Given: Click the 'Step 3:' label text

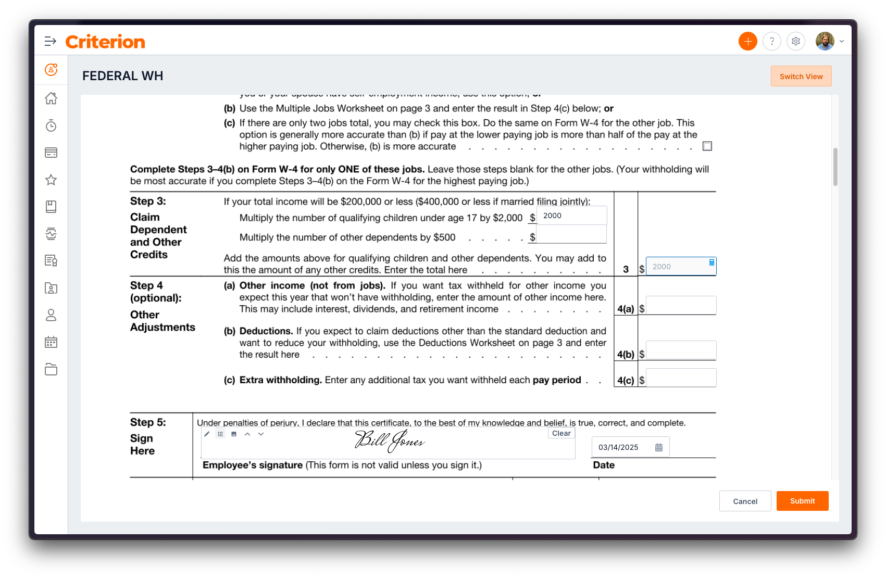Looking at the screenshot, I should click(148, 201).
